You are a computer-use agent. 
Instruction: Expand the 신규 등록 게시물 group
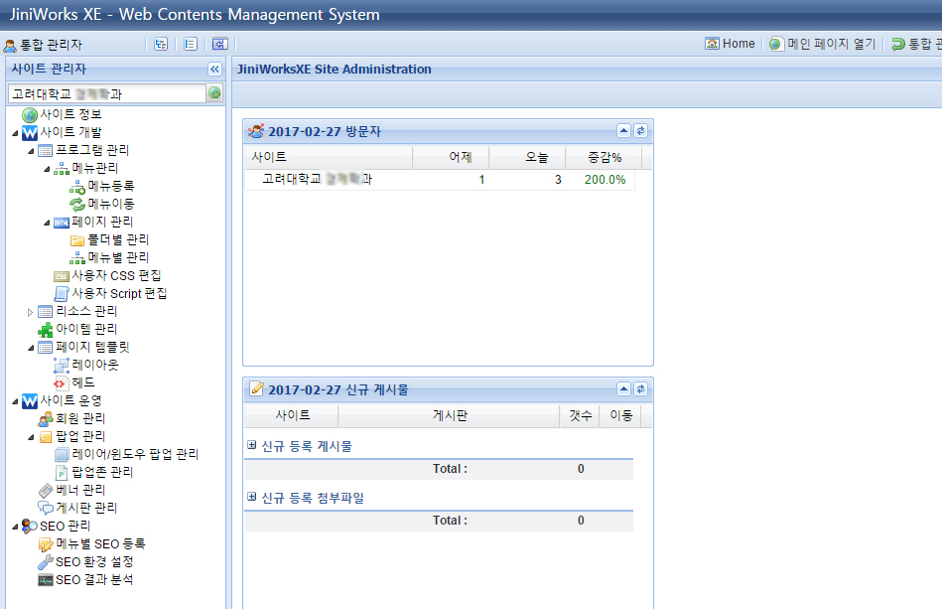pyautogui.click(x=252, y=446)
